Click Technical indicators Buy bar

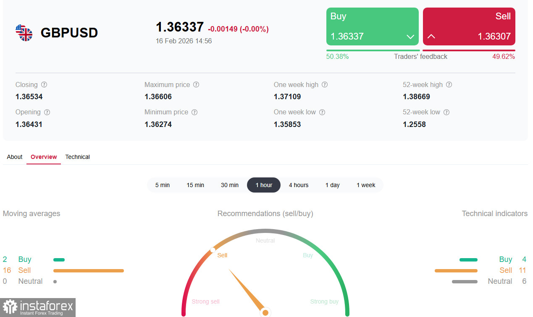pyautogui.click(x=468, y=260)
